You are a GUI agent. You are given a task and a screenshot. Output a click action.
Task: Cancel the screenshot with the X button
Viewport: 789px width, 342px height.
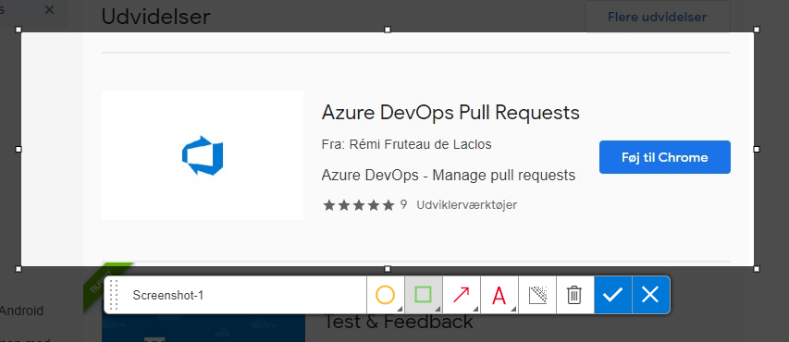point(650,295)
